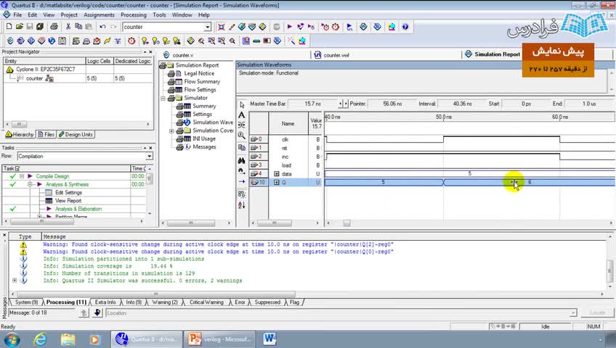
Task: Expand the data signal bus
Action: [x=276, y=174]
